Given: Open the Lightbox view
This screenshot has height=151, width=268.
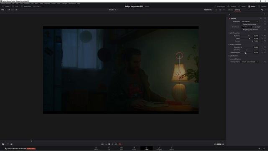Looking at the screenshot, I should (x=262, y=7).
